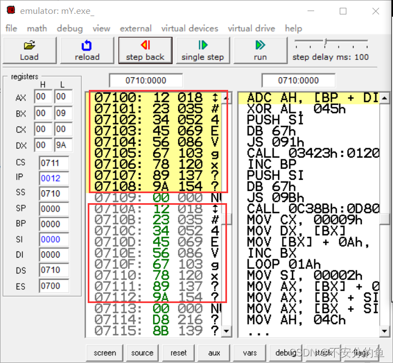This screenshot has width=393, height=363.
Task: Click the source button
Action: coord(142,353)
